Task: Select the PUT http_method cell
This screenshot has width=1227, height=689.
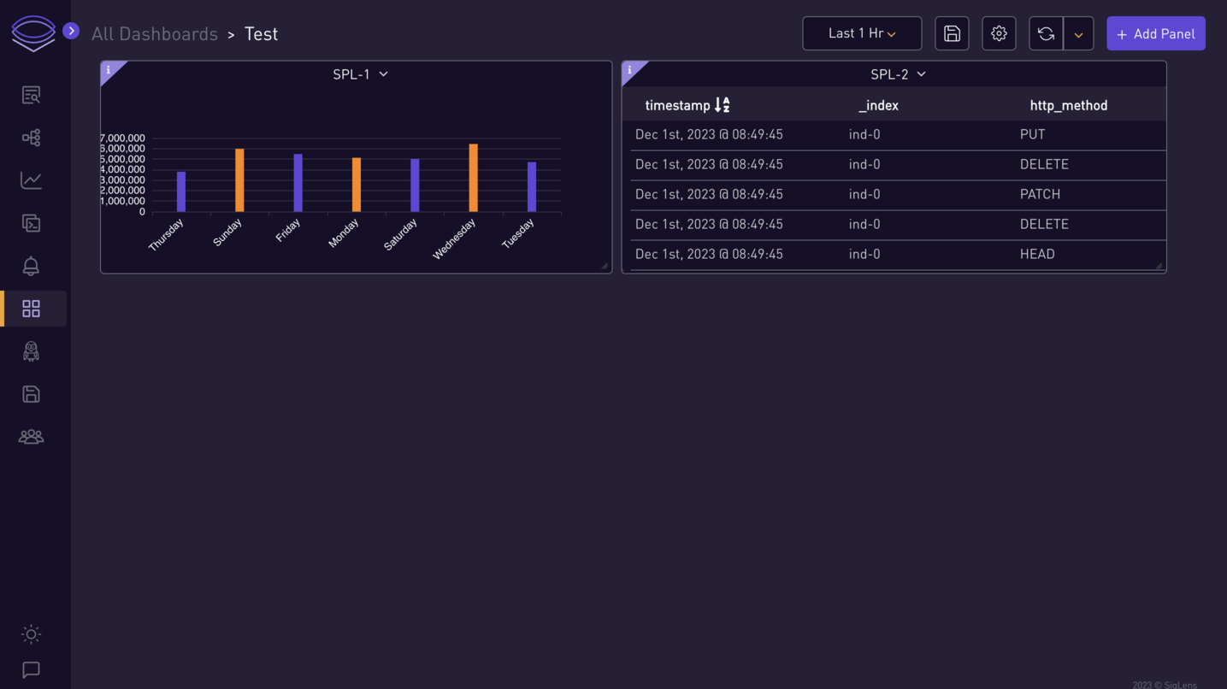Action: [x=1032, y=134]
